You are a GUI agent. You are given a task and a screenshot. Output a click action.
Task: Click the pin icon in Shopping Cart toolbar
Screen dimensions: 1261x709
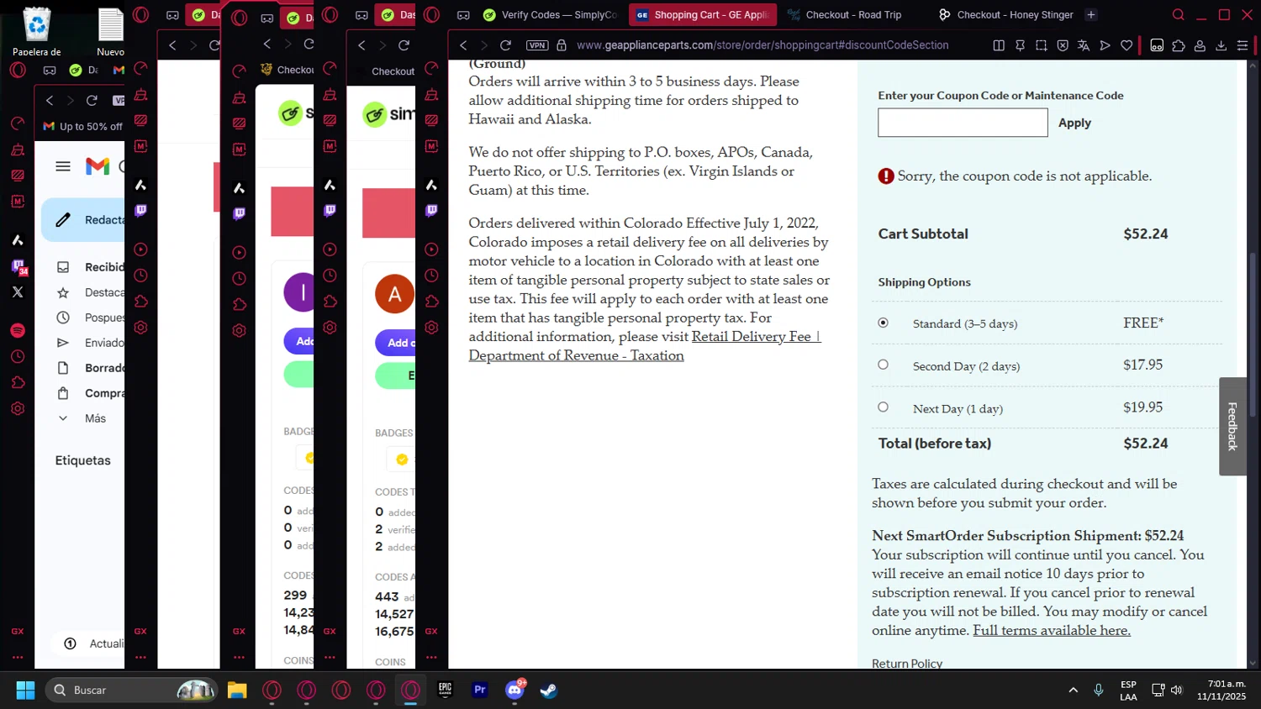[x=1020, y=45]
